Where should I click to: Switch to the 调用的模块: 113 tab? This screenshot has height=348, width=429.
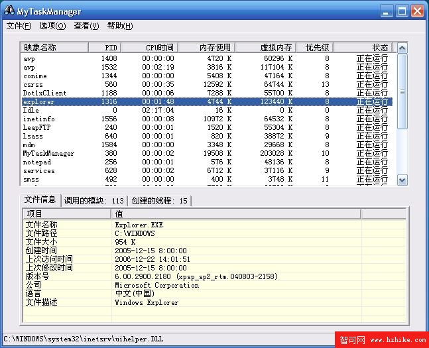click(94, 201)
